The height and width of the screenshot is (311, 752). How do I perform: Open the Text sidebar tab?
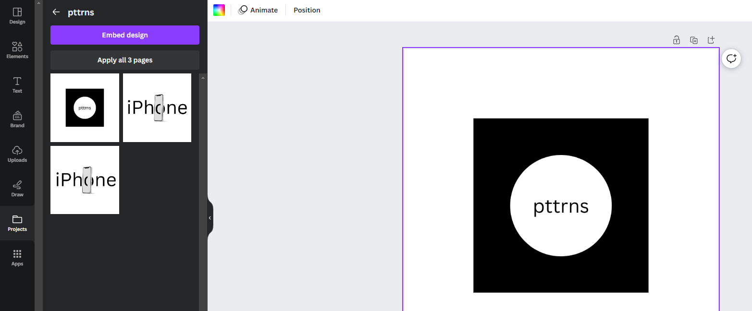point(17,85)
